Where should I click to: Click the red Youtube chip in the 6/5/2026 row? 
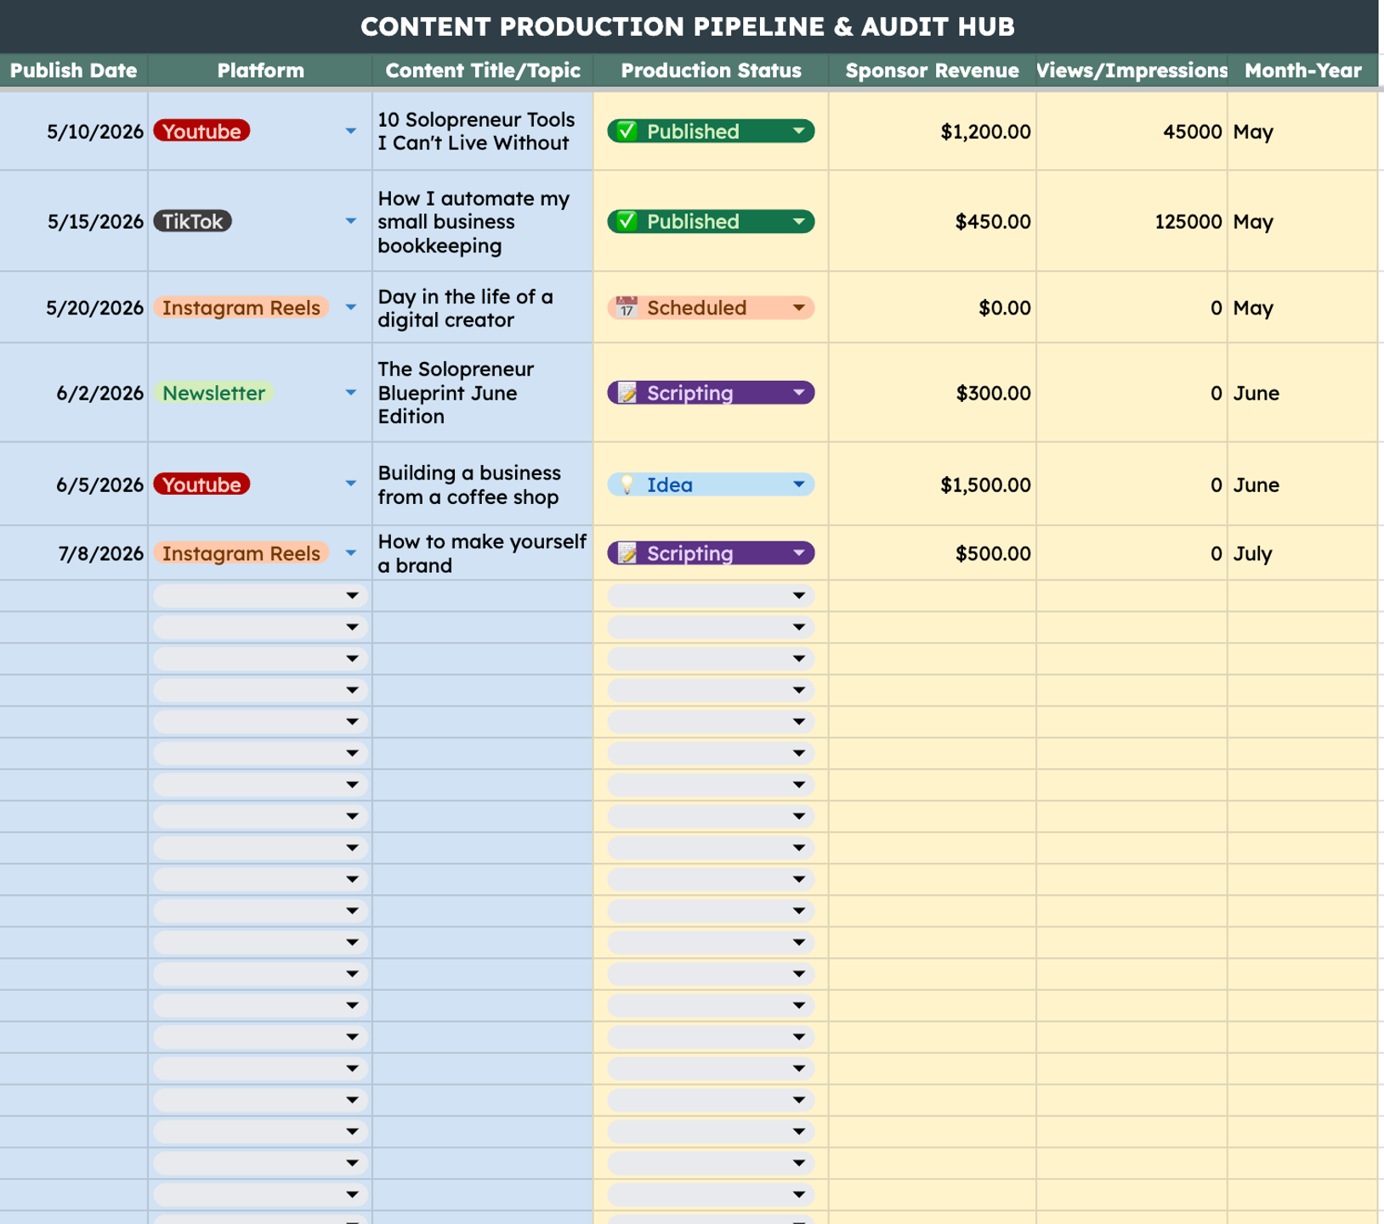[201, 484]
